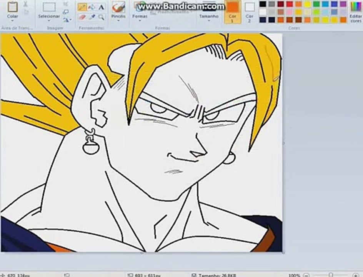The height and width of the screenshot is (277, 363).
Task: Click file size text Tamanho: 26,8KB
Action: pyautogui.click(x=217, y=275)
